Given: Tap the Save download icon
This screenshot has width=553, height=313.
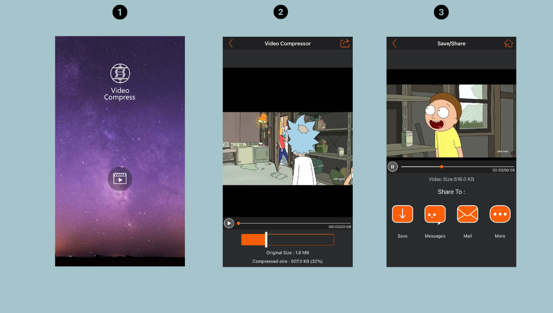Looking at the screenshot, I should 403,214.
